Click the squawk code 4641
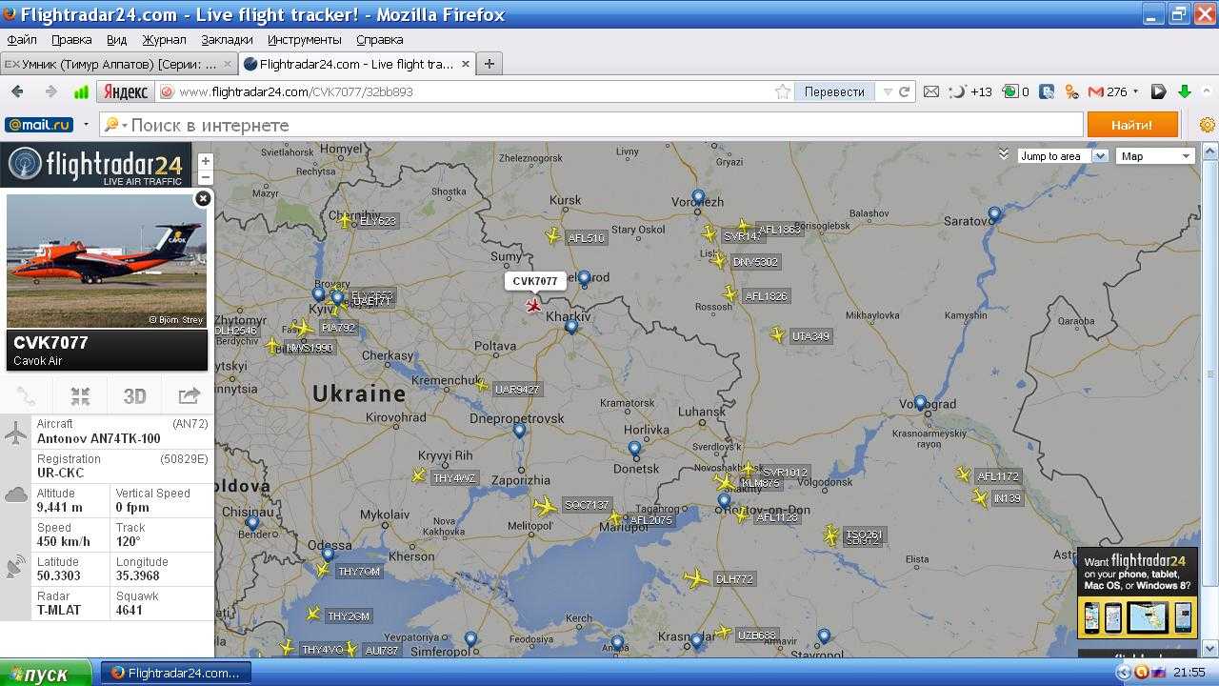 pyautogui.click(x=129, y=610)
